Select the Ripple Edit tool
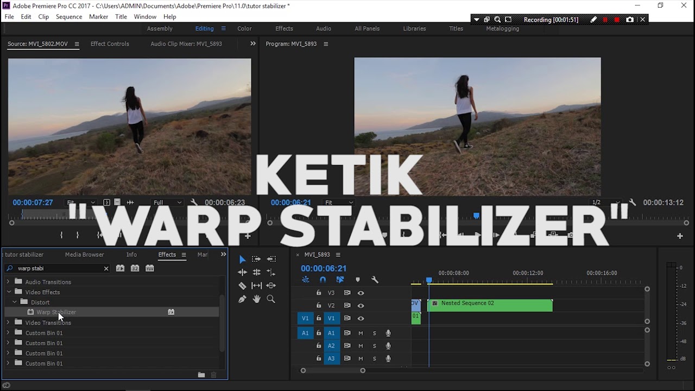 pos(242,272)
